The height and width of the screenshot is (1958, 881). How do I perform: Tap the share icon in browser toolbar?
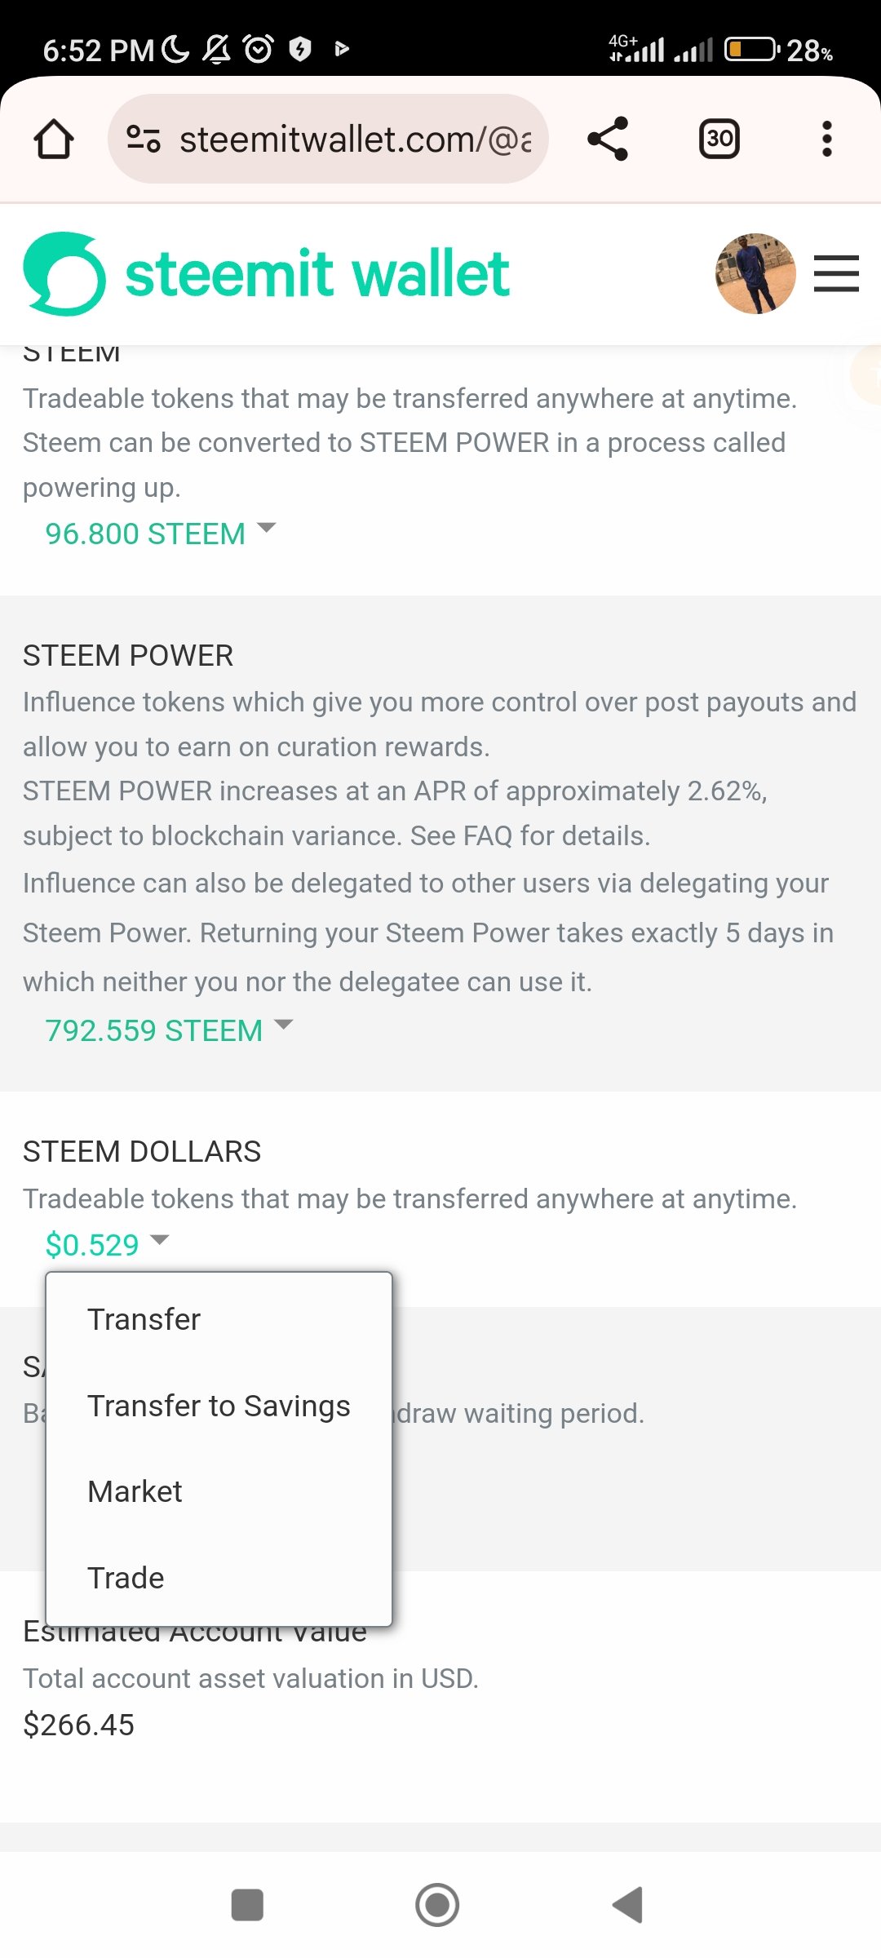[608, 139]
